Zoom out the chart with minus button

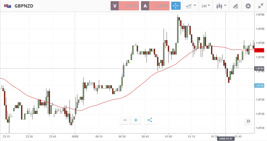125,120
